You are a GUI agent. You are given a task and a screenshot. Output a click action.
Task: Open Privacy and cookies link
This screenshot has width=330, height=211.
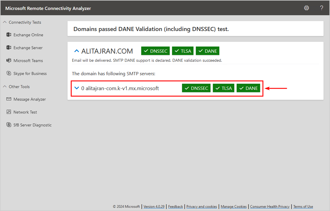coord(202,207)
